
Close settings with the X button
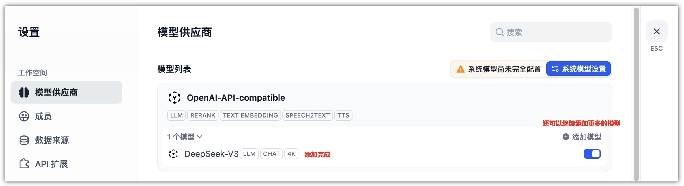coord(657,31)
